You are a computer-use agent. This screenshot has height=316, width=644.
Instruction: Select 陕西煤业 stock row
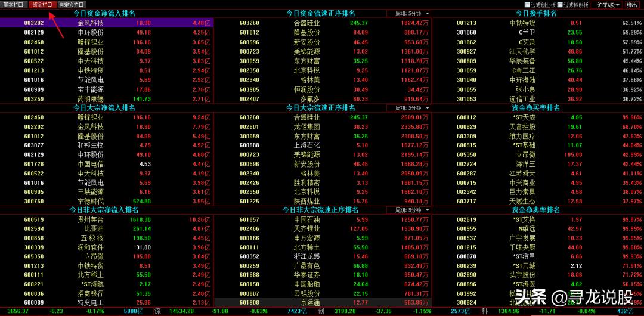323,201
